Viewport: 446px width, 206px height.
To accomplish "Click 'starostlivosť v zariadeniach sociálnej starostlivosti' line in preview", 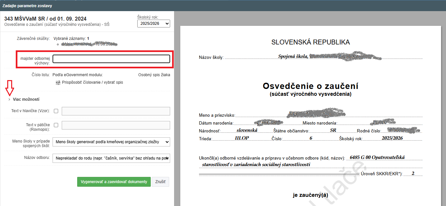I will [256, 164].
